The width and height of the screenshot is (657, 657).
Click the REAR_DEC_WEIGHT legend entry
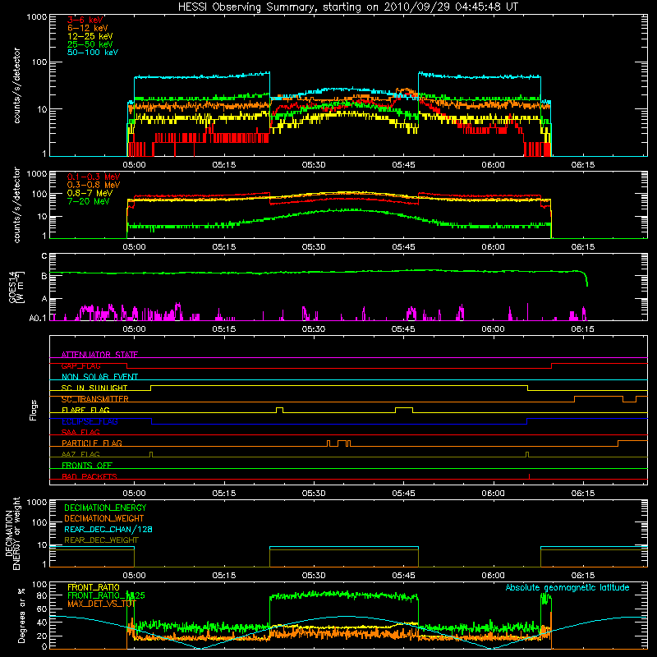[x=101, y=540]
